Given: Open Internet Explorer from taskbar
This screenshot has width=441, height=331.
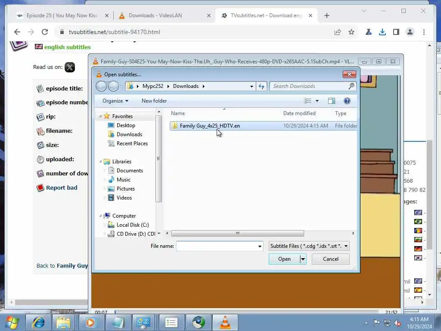Looking at the screenshot, I should pos(38,322).
